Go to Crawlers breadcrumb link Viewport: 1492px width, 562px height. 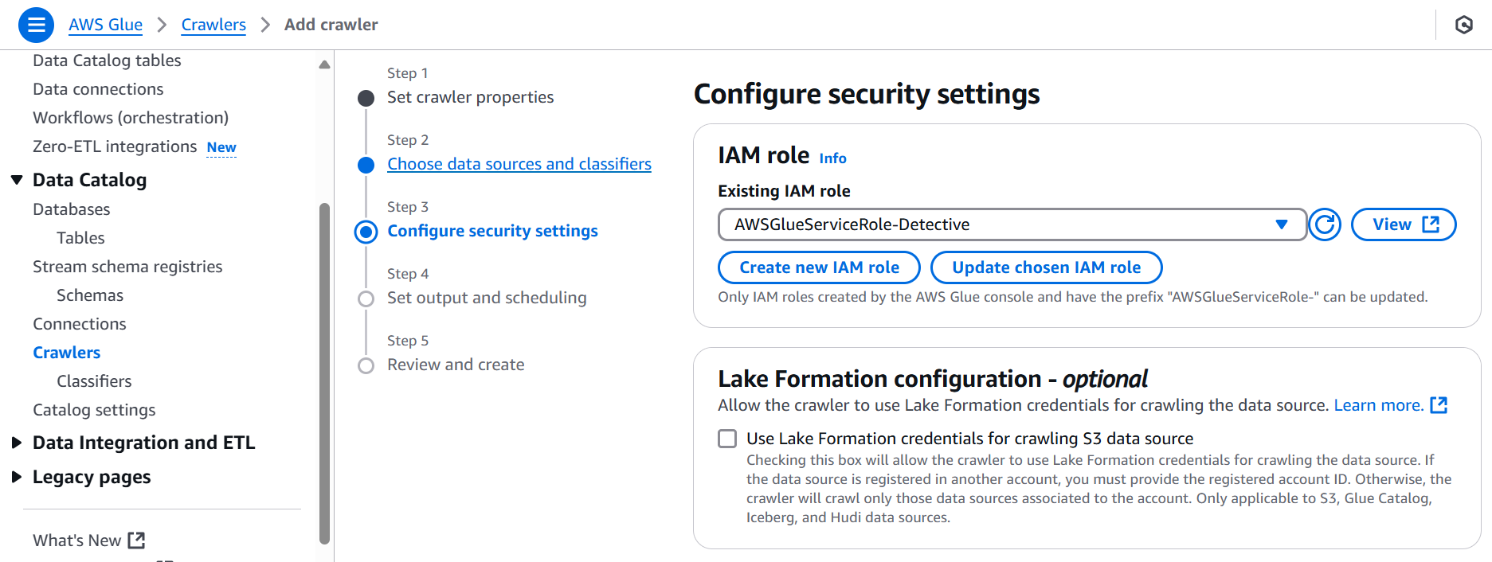point(213,25)
